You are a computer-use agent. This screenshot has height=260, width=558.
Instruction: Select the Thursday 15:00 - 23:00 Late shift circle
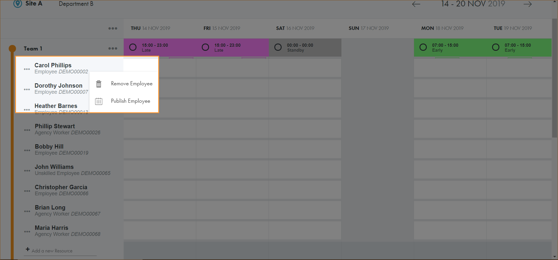coord(133,47)
